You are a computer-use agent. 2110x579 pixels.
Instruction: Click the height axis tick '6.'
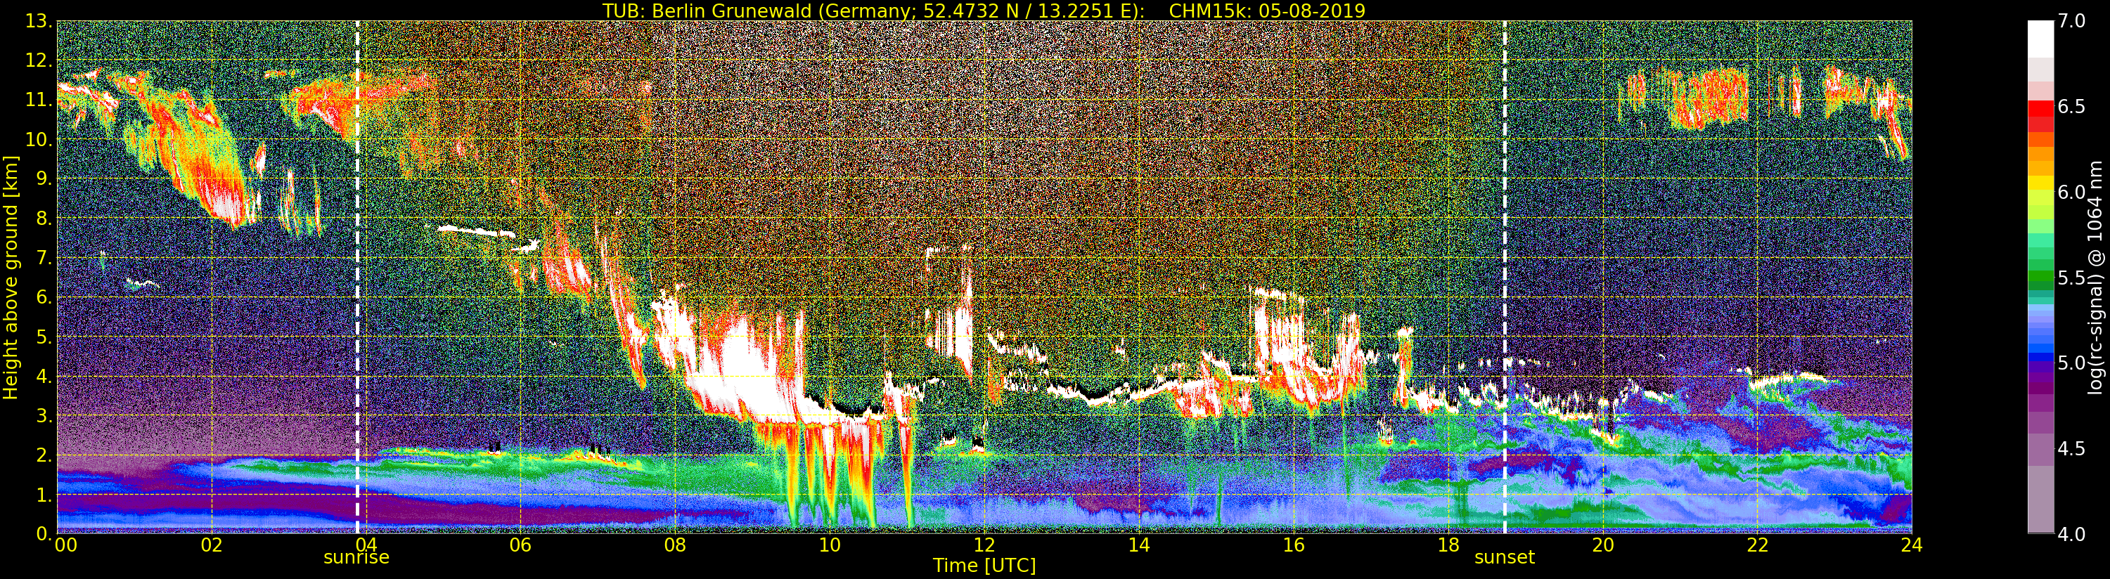(44, 297)
